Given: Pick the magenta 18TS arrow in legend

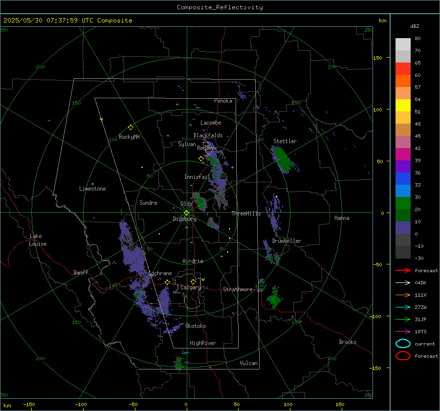Looking at the screenshot, I should pos(403,332).
